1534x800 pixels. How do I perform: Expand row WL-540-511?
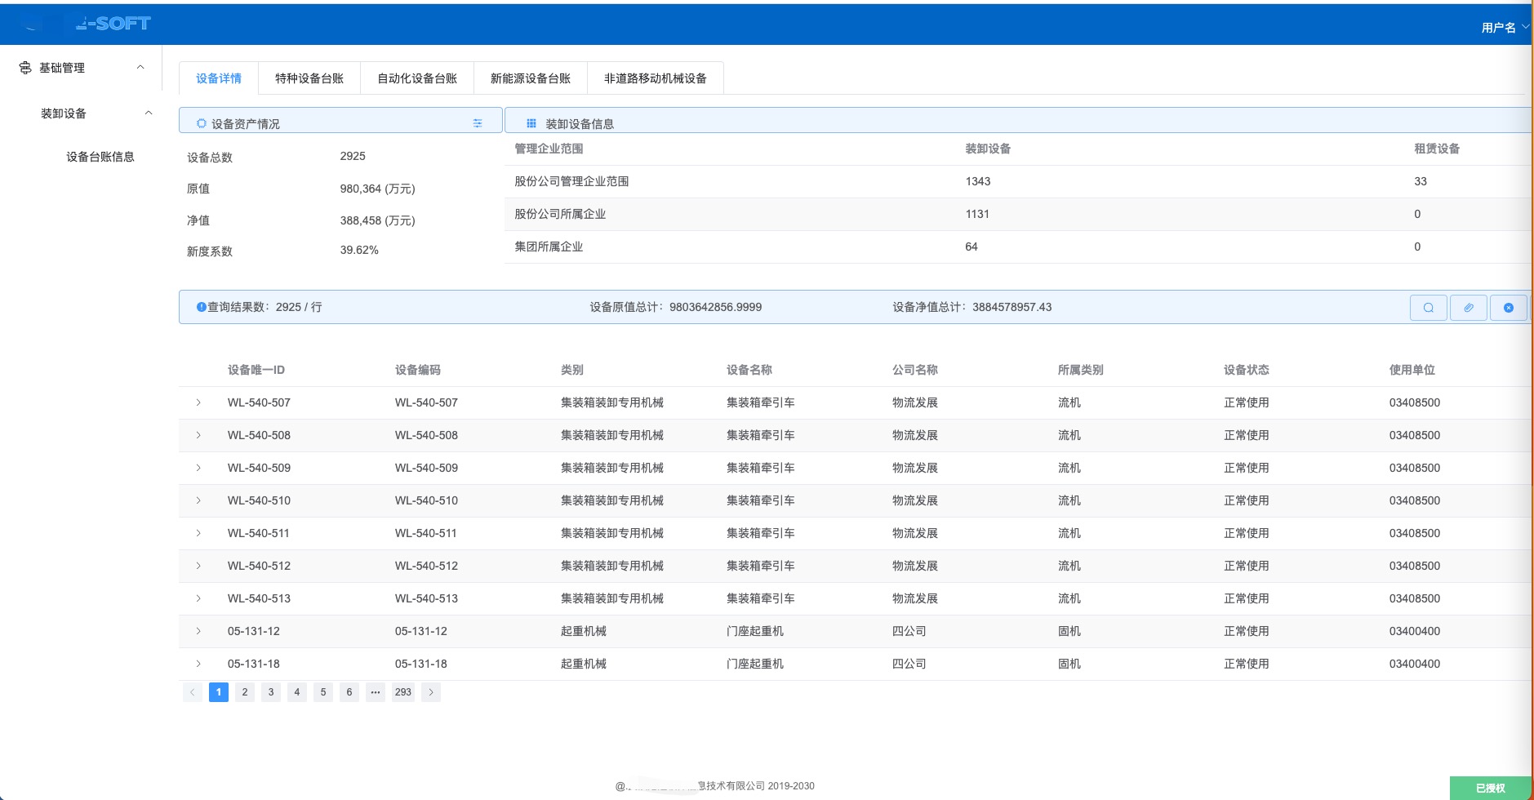click(198, 533)
